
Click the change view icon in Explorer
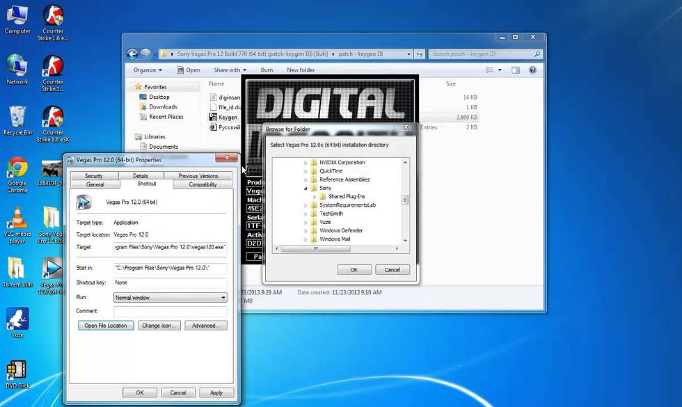pyautogui.click(x=489, y=70)
